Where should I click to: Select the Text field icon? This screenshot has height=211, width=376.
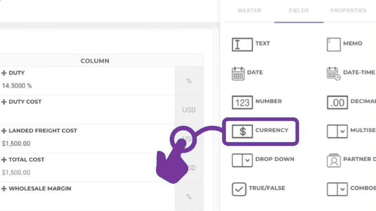click(x=242, y=44)
